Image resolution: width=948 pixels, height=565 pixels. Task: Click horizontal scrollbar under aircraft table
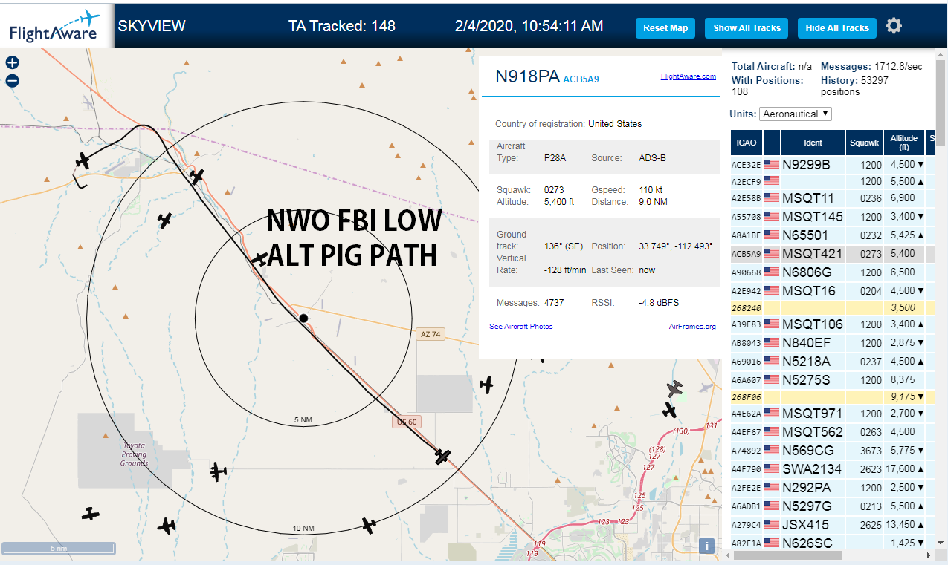790,555
